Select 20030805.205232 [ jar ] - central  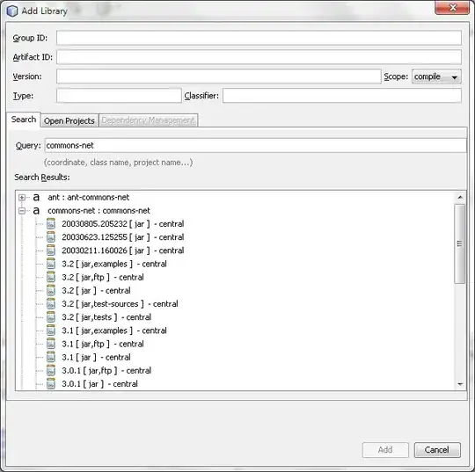[x=122, y=224]
